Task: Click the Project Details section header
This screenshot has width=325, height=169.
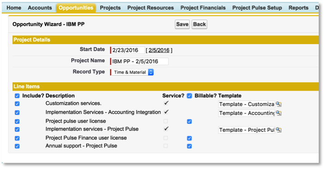Action: (165, 40)
